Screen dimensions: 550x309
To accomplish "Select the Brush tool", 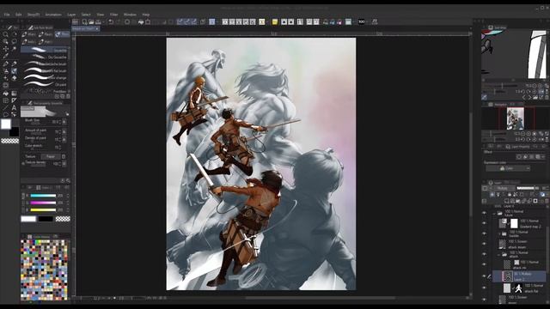I will coord(14,71).
